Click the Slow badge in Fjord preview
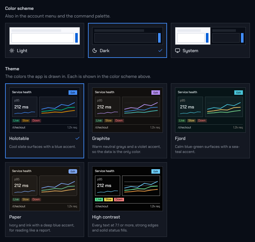The height and width of the screenshot is (242, 255). (x=191, y=121)
